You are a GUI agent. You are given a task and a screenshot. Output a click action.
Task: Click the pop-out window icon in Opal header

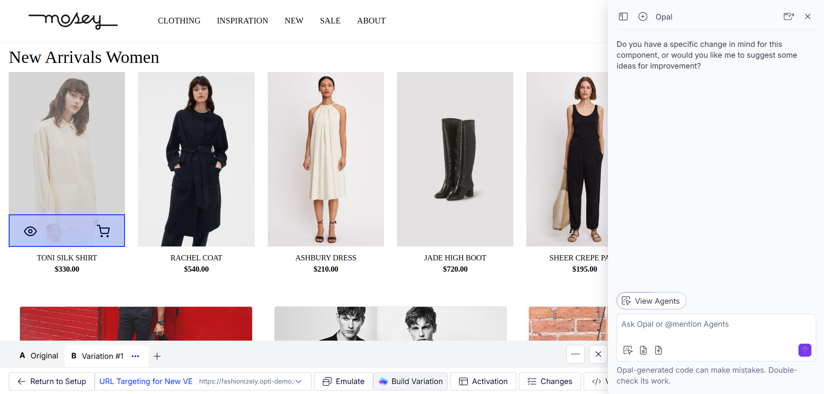click(x=788, y=16)
